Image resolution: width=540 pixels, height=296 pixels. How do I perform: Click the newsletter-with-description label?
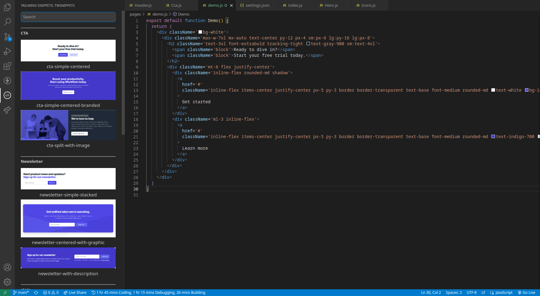68,274
